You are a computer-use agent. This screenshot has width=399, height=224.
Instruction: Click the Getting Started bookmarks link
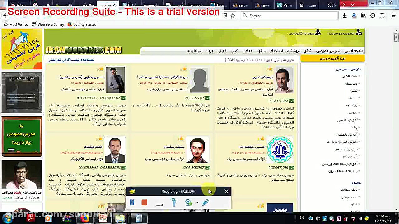pos(84,24)
